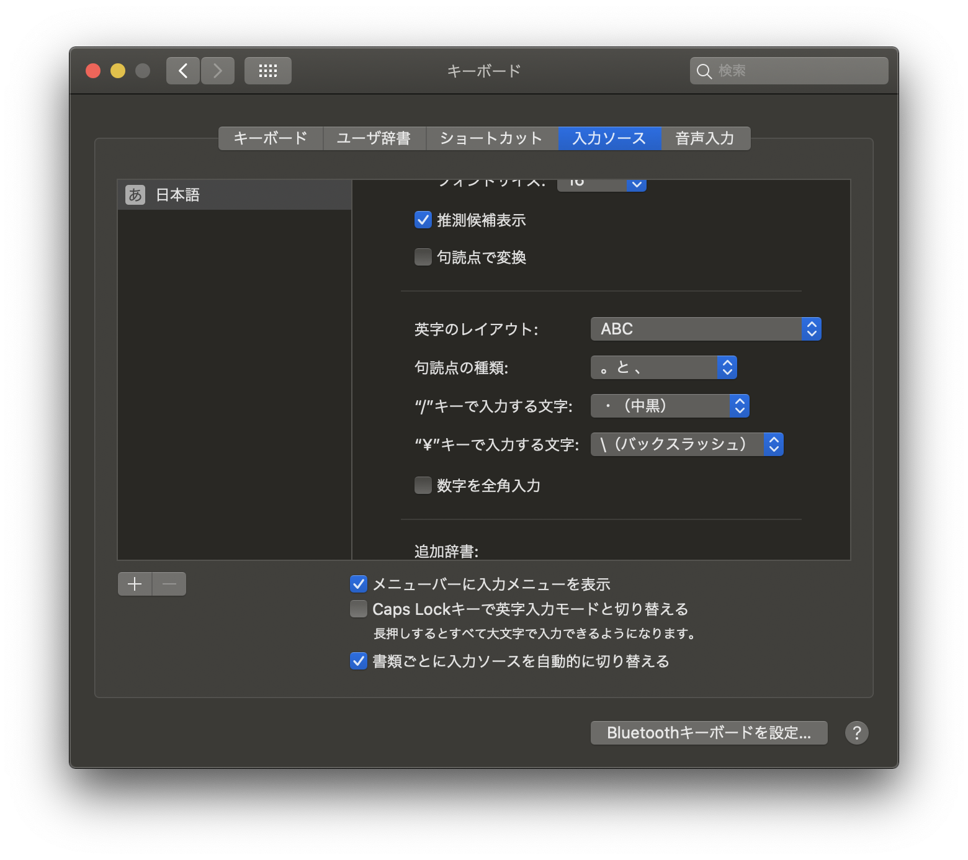
Task: Open 英字のレイアウト ABC dropdown
Action: 706,329
